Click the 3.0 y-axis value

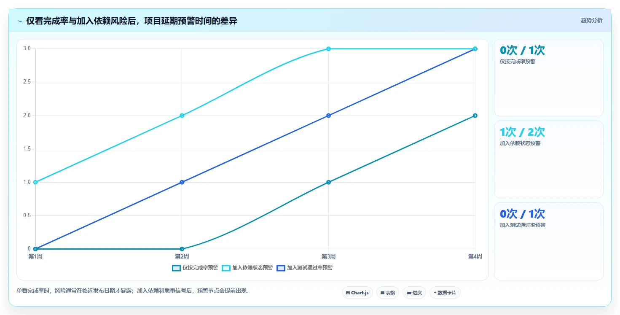(x=27, y=48)
